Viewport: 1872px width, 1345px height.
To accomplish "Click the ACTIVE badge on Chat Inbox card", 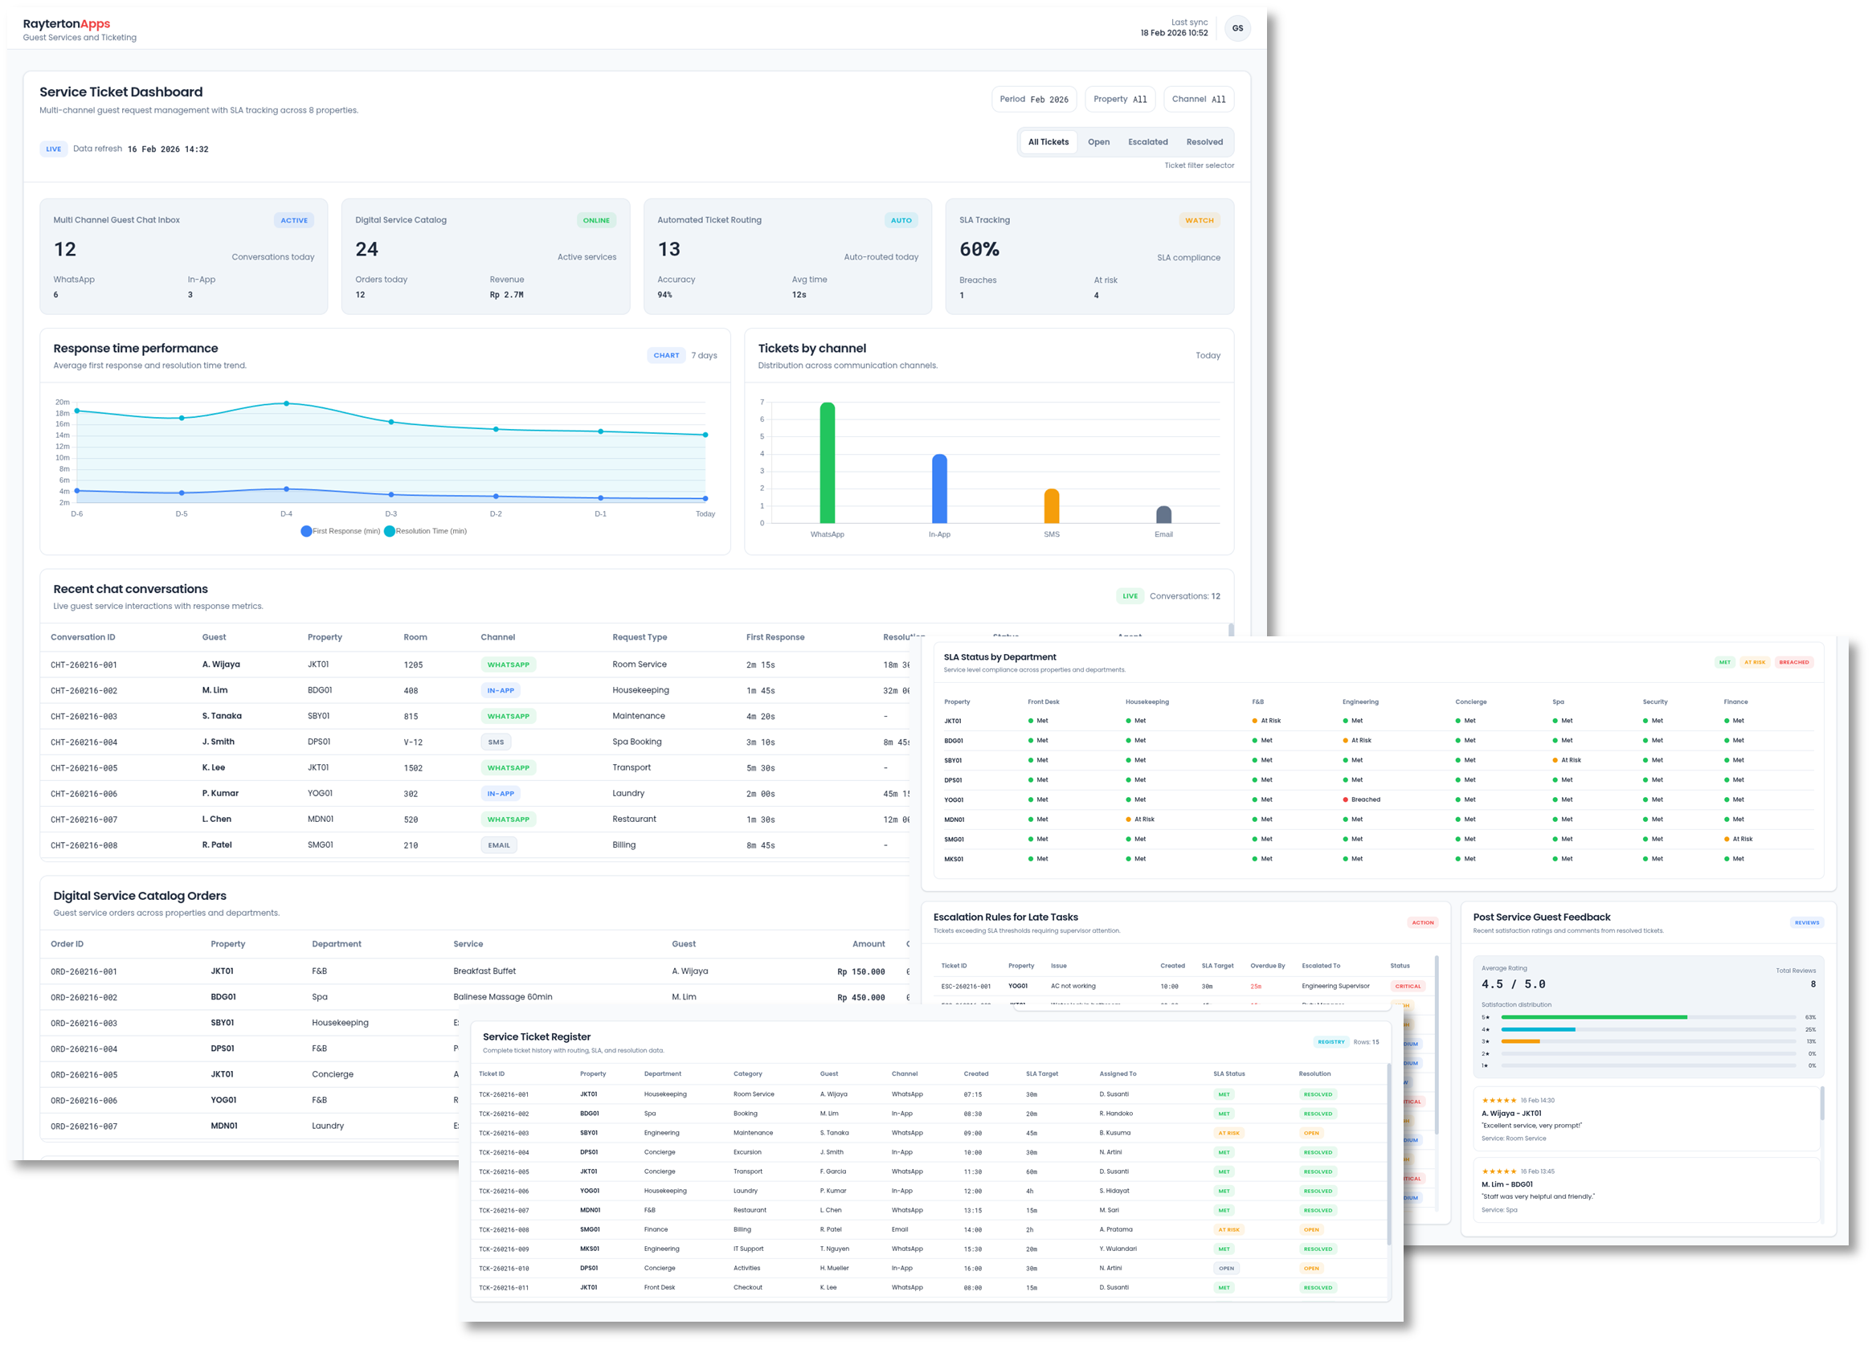I will pos(294,220).
